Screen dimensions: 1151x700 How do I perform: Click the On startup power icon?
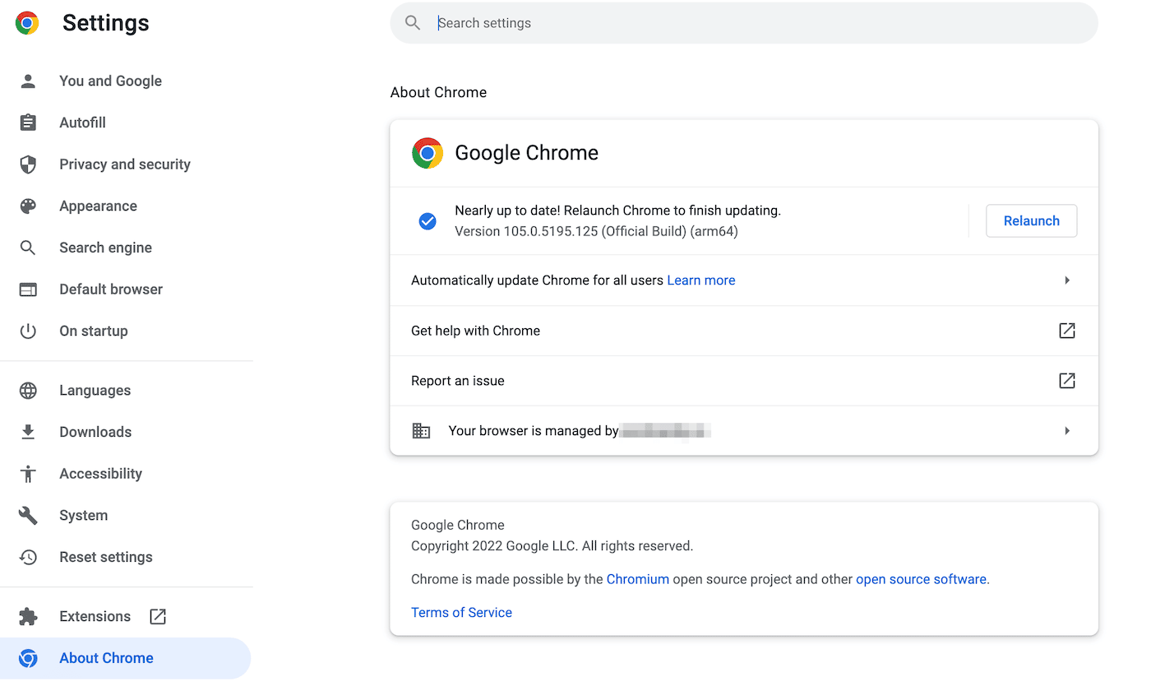29,331
